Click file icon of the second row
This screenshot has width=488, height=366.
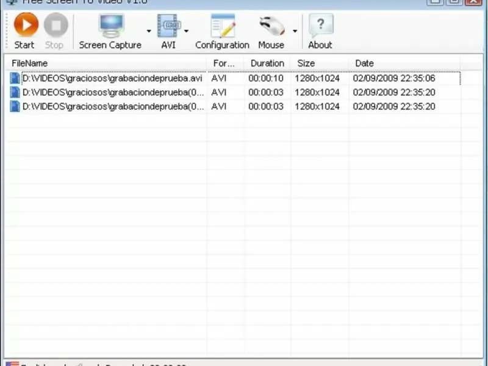click(x=15, y=93)
